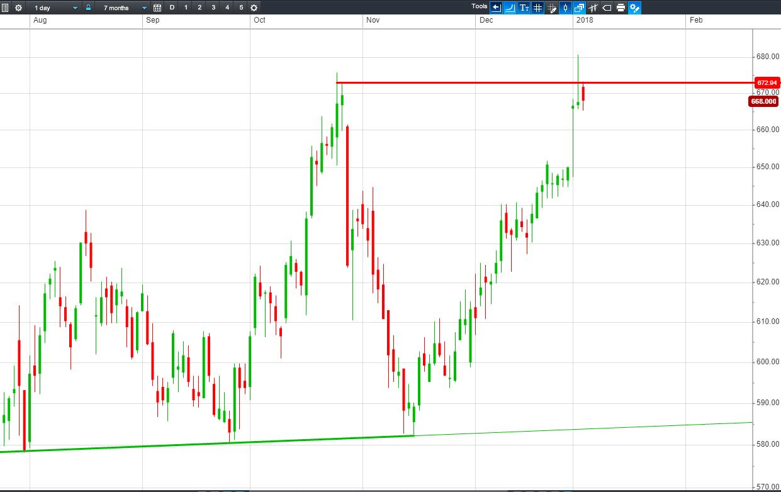Viewport: 781px width, 492px height.
Task: Print the chart using printer icon
Action: [x=621, y=8]
